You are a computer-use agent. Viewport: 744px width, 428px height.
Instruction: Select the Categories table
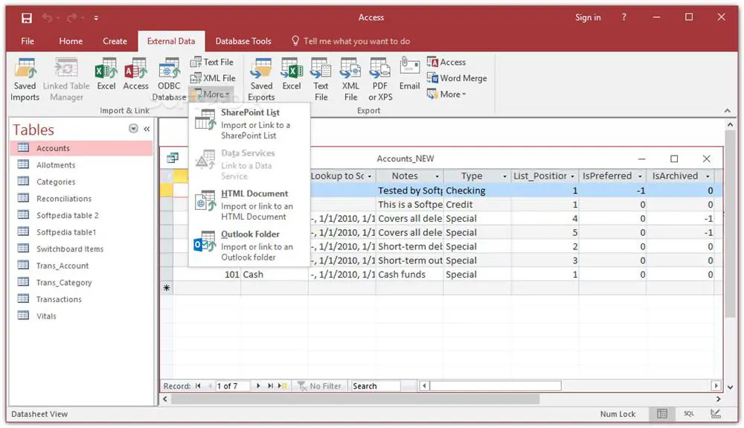point(82,182)
